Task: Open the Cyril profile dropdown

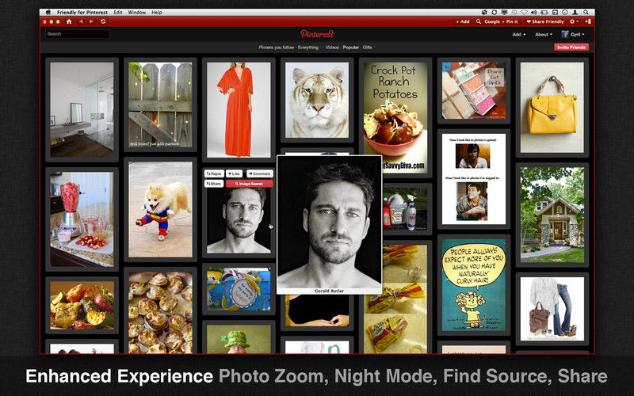Action: pos(579,34)
